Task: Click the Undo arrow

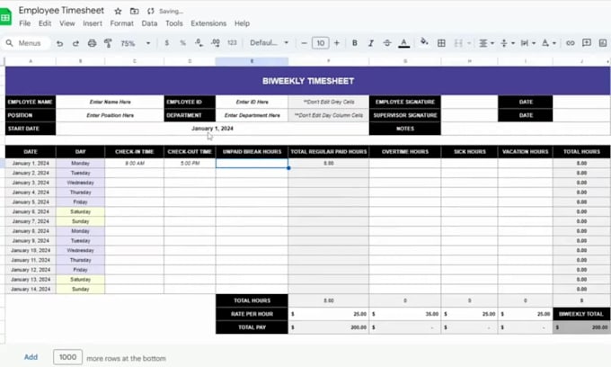Action: click(59, 43)
